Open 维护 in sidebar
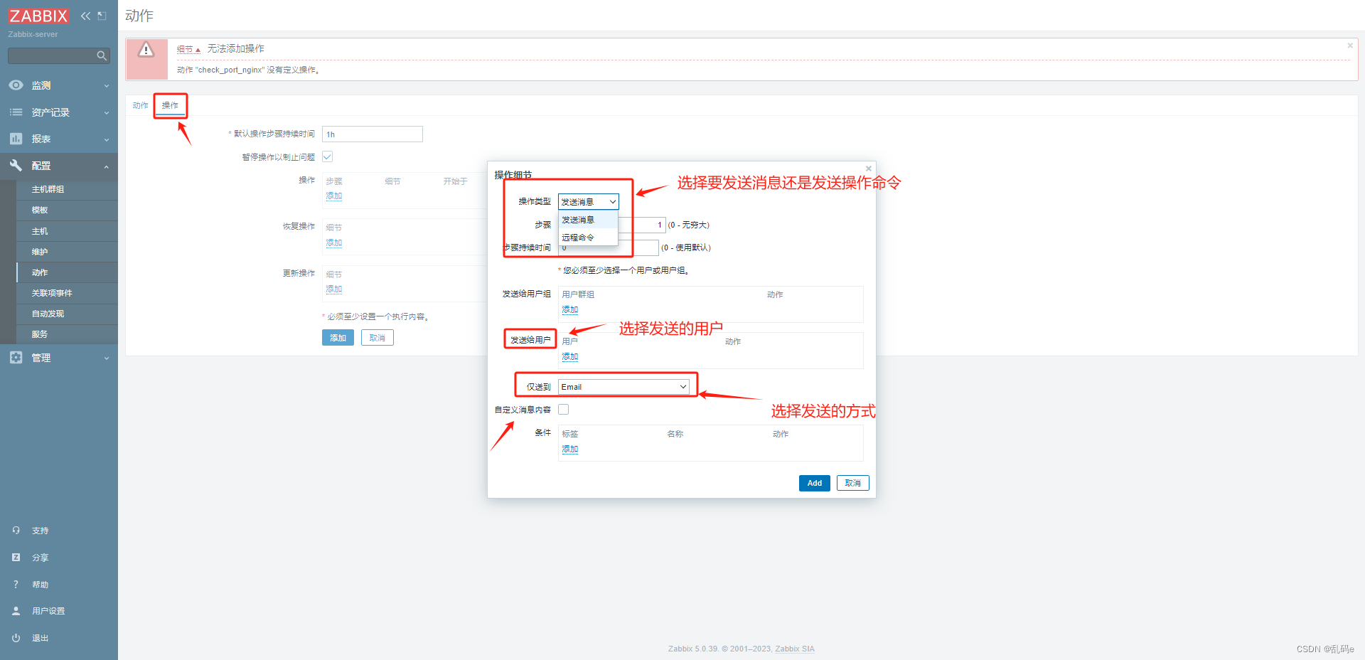The width and height of the screenshot is (1365, 660). click(67, 252)
